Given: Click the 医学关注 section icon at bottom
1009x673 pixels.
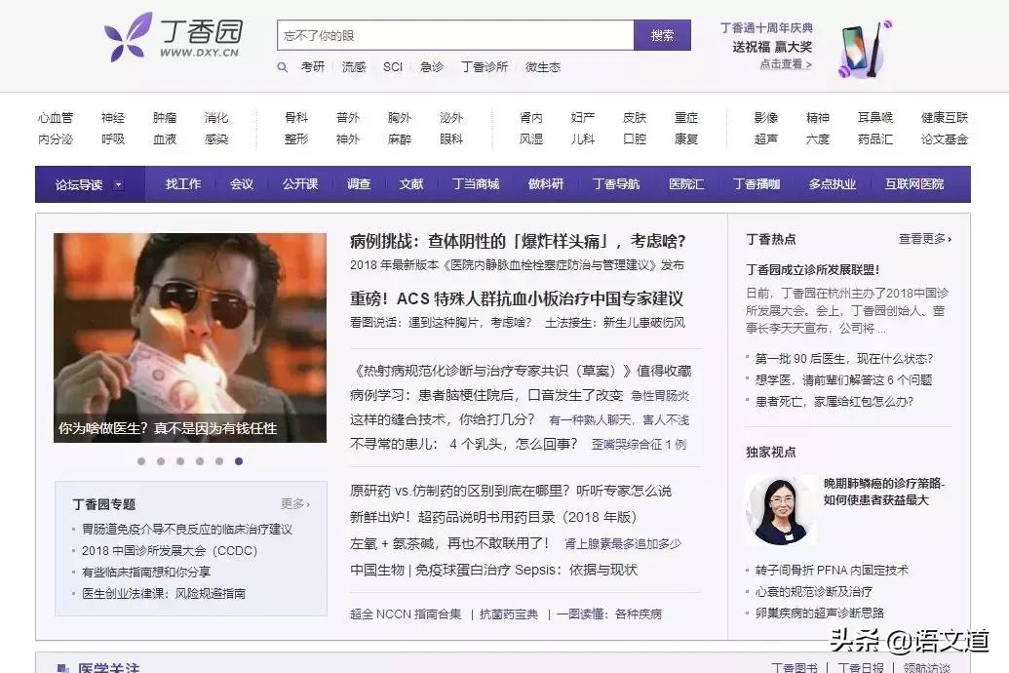Looking at the screenshot, I should 65,667.
